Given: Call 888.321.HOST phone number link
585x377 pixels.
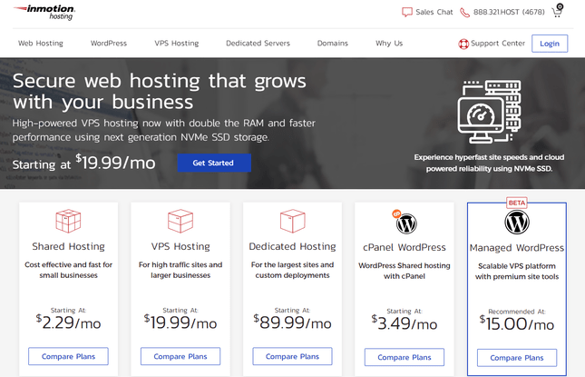Looking at the screenshot, I should [x=509, y=13].
